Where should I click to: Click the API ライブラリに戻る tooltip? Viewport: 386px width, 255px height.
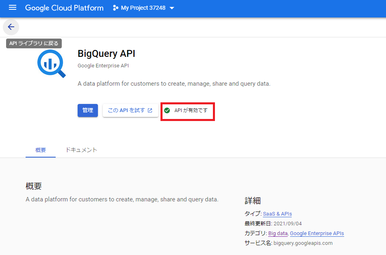click(x=34, y=43)
